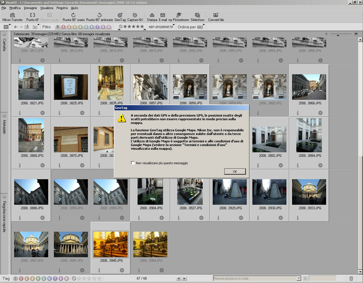Upload to my Picturetown

[179, 17]
